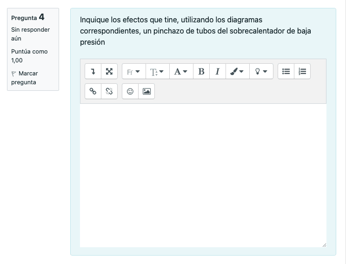Flag question with Marcar pregunta link
This screenshot has width=346, height=264.
(25, 78)
